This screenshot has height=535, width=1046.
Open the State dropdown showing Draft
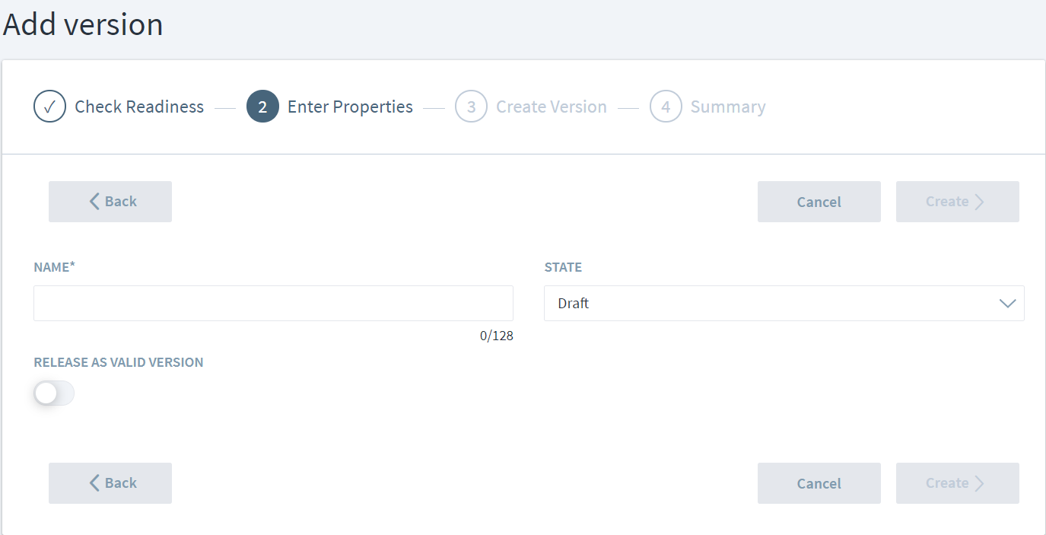tap(784, 303)
